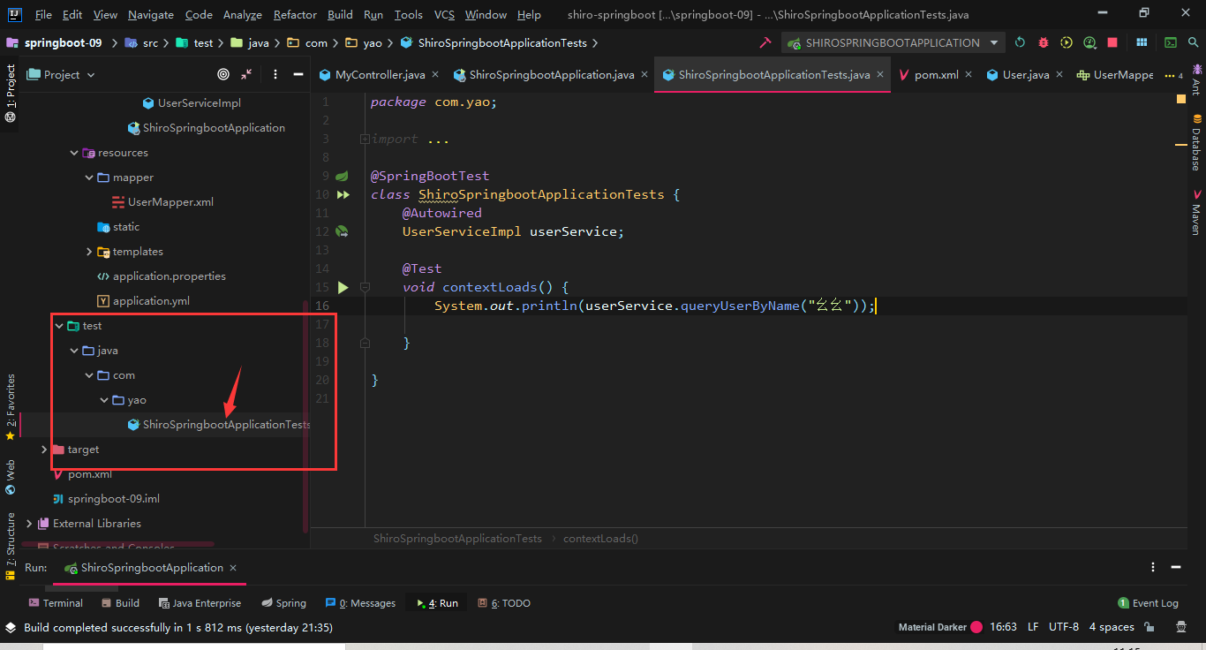Run the test class from the line 10 gutter
Viewport: 1206px width, 650px height.
pyautogui.click(x=343, y=194)
